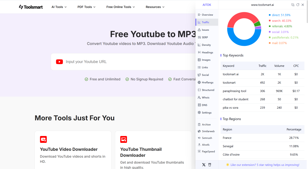308x169 pixels.
Task: Click the Toolsmart logo
Action: tap(31, 7)
